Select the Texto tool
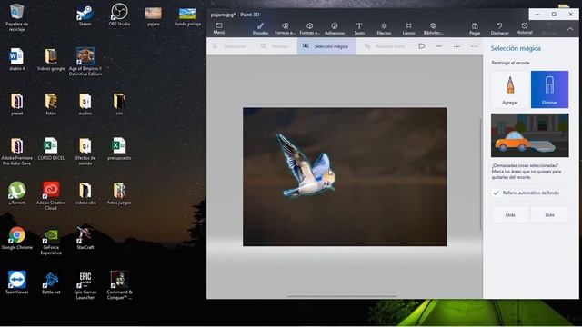The height and width of the screenshot is (327, 582). click(x=359, y=28)
